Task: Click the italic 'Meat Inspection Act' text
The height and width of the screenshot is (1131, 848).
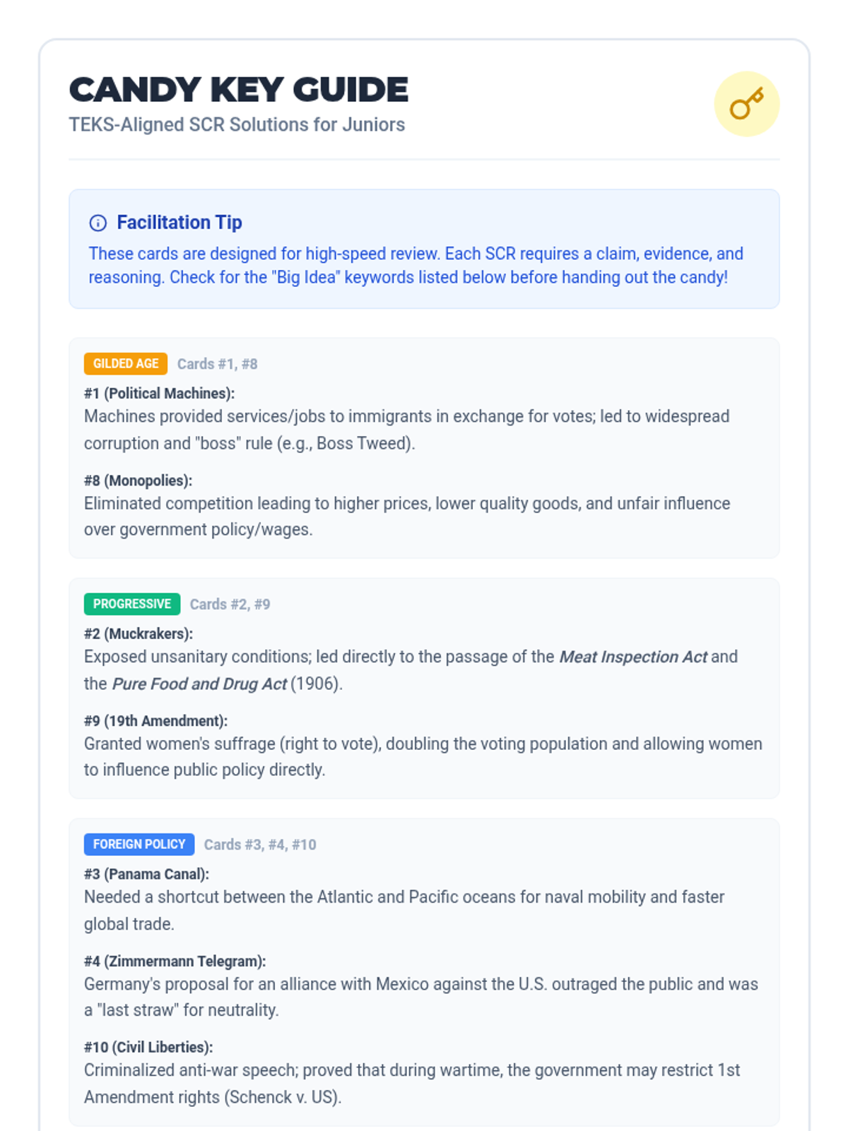Action: click(633, 657)
